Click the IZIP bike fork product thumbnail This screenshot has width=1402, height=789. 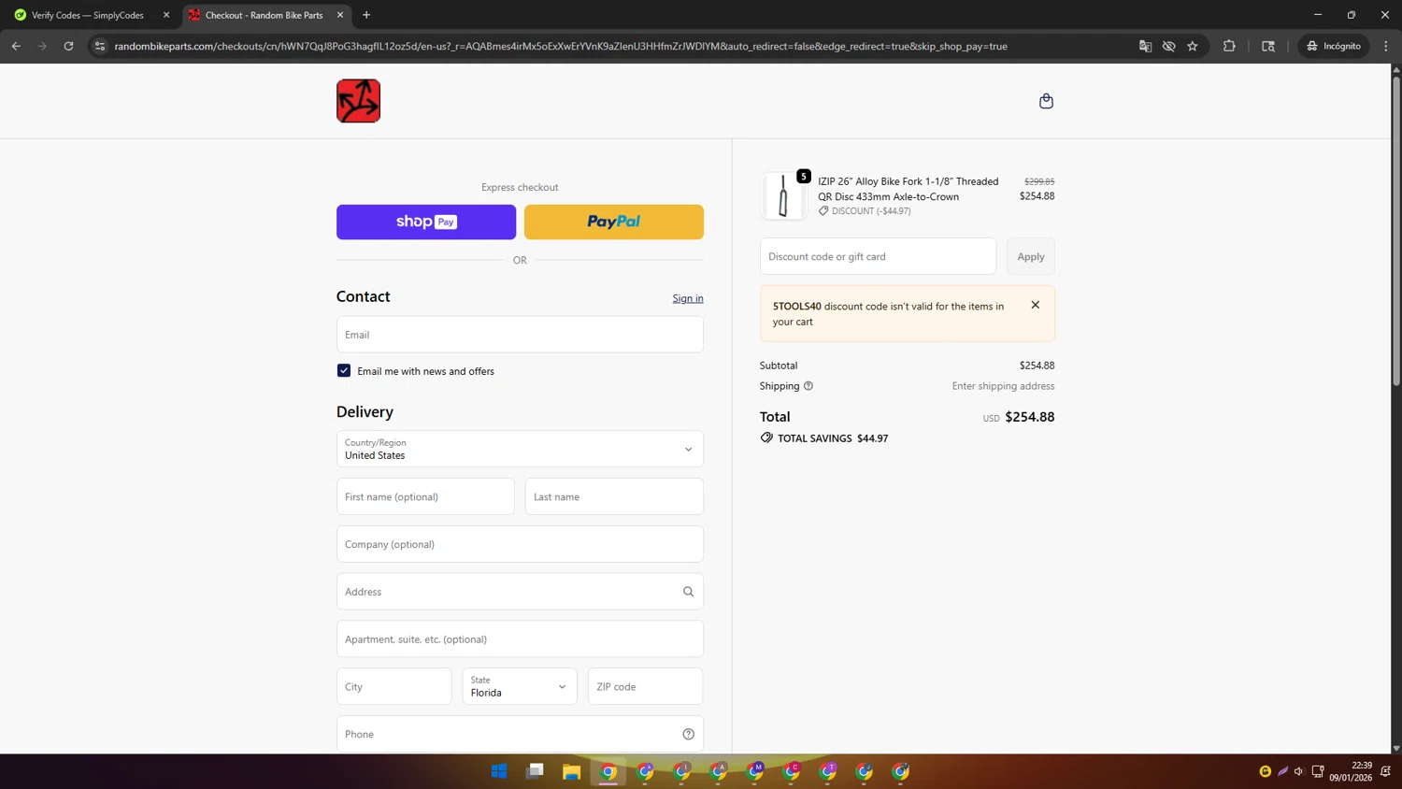coord(783,195)
